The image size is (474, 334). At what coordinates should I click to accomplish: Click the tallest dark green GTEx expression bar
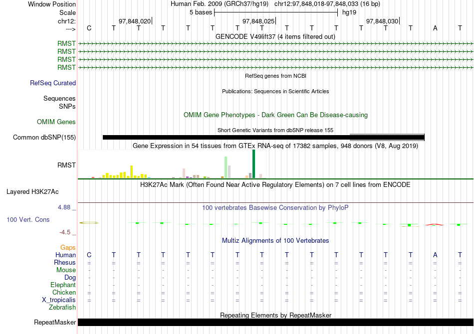coord(253,164)
